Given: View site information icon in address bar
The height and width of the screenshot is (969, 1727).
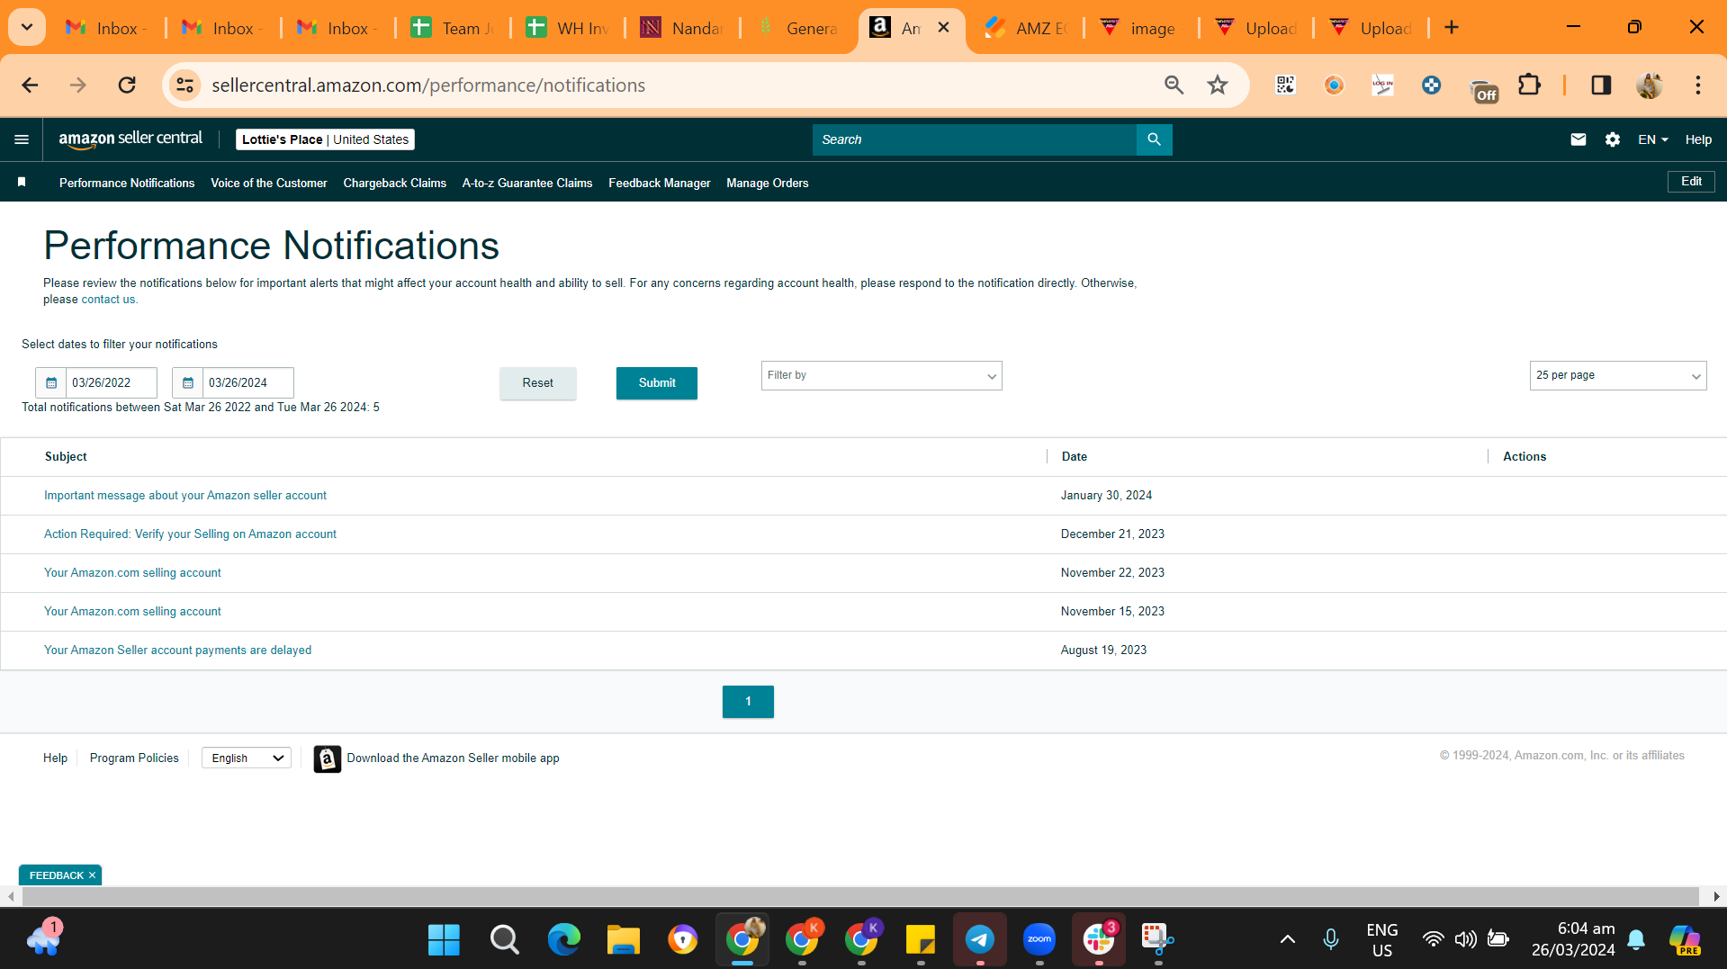Looking at the screenshot, I should coord(184,85).
